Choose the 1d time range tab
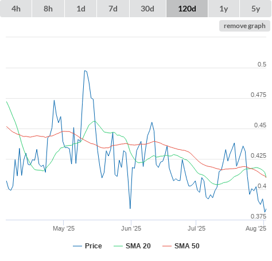272x261 pixels. [81, 9]
